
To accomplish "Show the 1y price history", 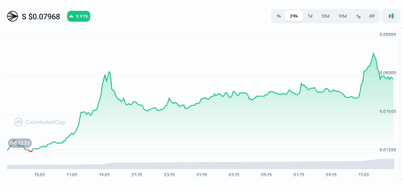I will (x=358, y=16).
